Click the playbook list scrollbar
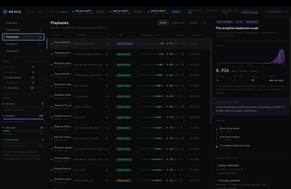This screenshot has width=291, height=189. [x=211, y=82]
